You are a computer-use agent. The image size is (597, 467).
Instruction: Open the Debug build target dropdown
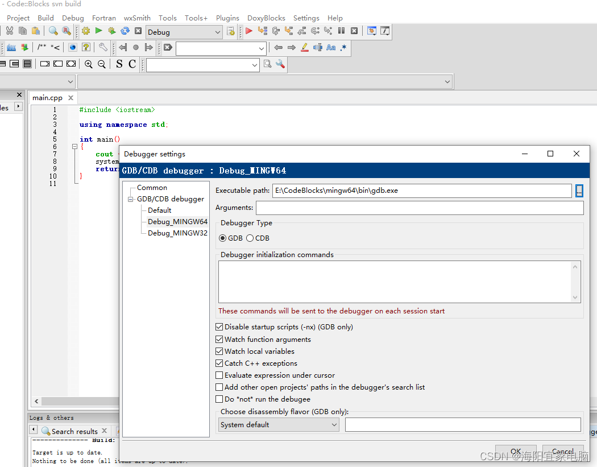pyautogui.click(x=184, y=32)
